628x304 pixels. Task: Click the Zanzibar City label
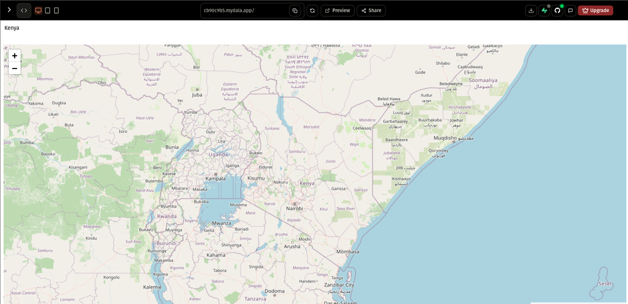click(x=339, y=285)
